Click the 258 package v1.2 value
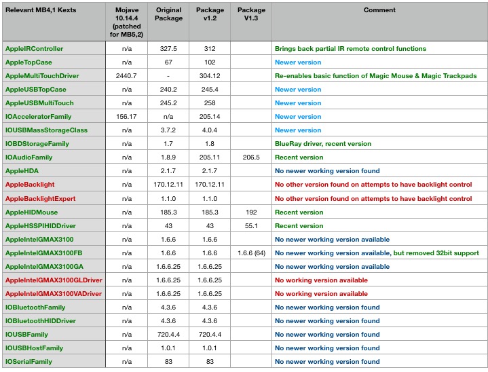The width and height of the screenshot is (488, 372). coord(210,103)
